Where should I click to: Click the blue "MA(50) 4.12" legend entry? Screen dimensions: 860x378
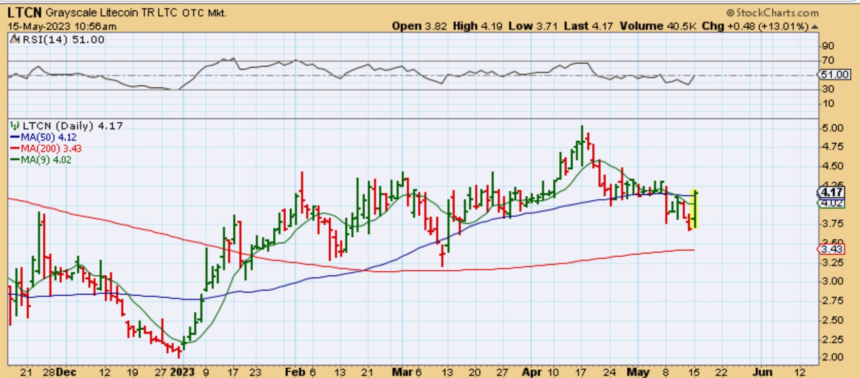click(44, 137)
